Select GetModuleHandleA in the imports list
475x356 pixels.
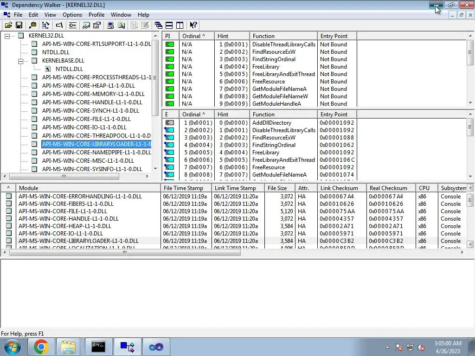[x=276, y=103]
